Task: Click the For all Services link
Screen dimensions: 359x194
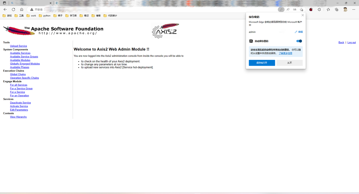Action: 19,85
